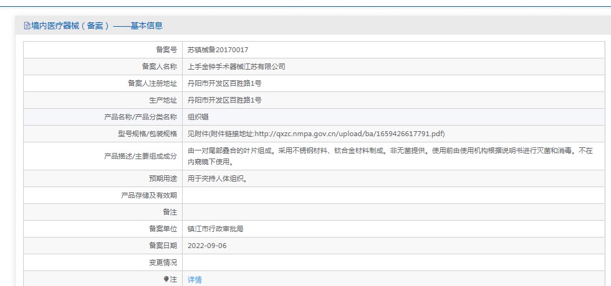Click the 预期用途 value text

(x=218, y=179)
